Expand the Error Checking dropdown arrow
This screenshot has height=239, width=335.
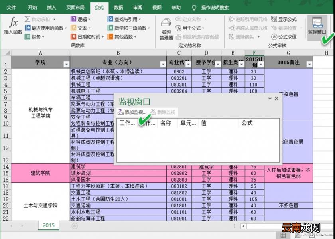[301, 28]
